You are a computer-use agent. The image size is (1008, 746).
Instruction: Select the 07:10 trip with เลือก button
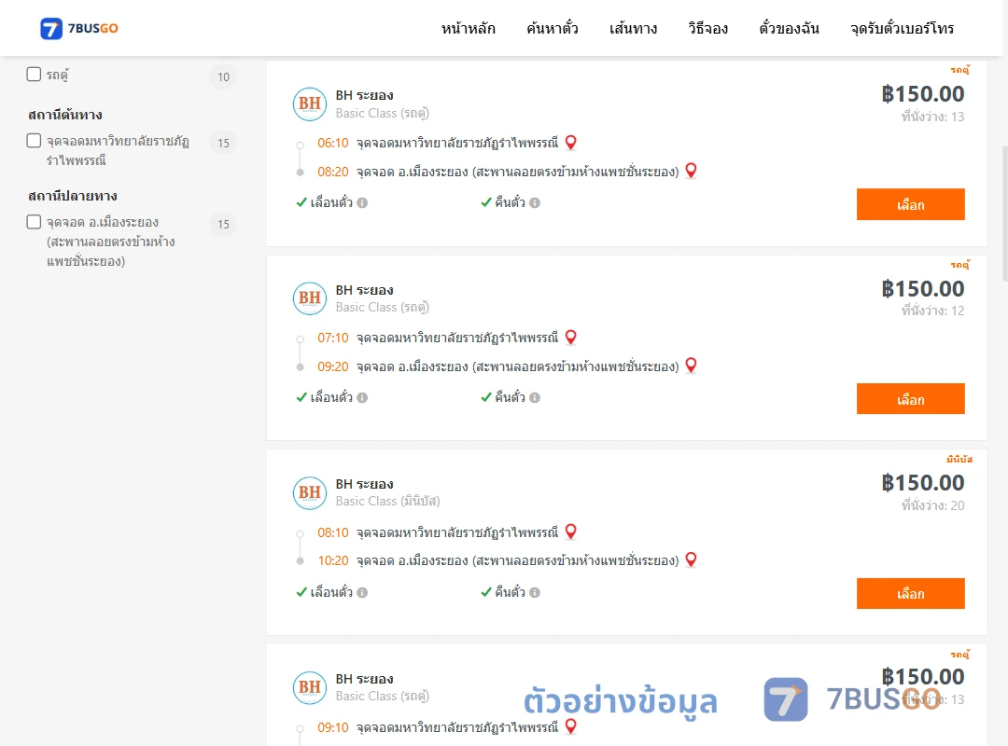910,399
